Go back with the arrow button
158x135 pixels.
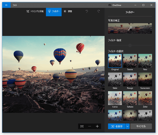pyautogui.click(x=6, y=5)
